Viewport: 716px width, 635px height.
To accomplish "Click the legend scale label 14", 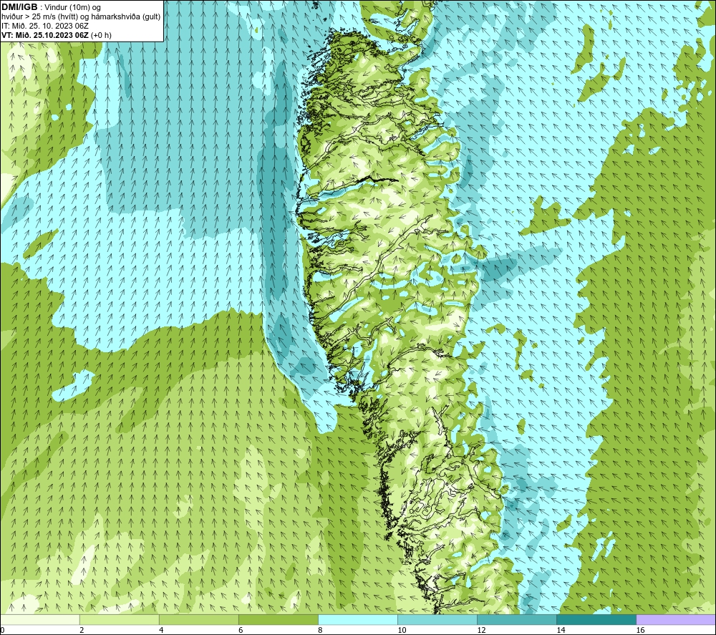I will tap(561, 631).
